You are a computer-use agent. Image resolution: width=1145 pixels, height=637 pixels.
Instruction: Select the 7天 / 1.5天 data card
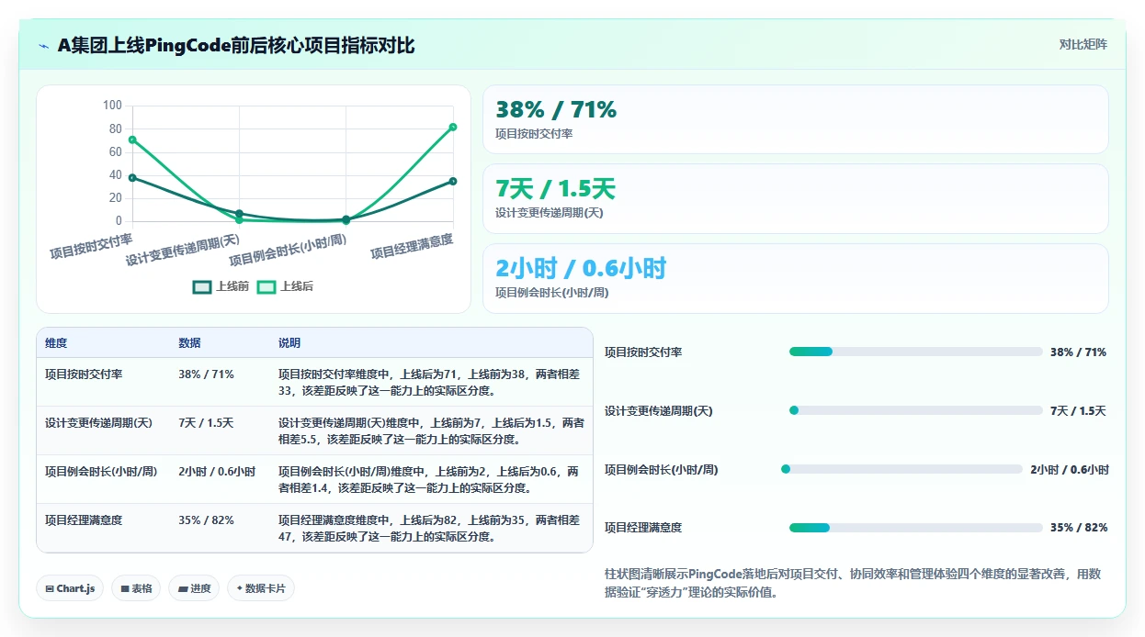[x=796, y=198]
